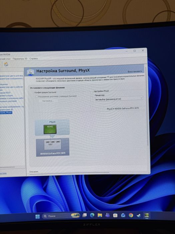This screenshot has height=234, width=175.
Task: Maximize the NVIDIA Control Panel window
Action: [135, 51]
